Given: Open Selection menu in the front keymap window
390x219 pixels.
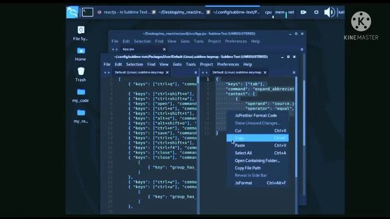Looking at the screenshot, I should (135, 64).
